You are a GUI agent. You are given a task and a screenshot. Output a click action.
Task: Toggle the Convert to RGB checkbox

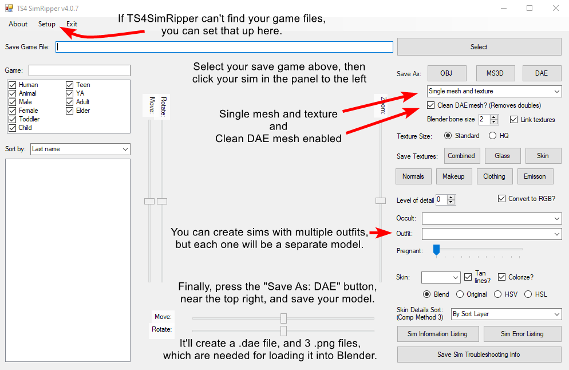coord(501,199)
